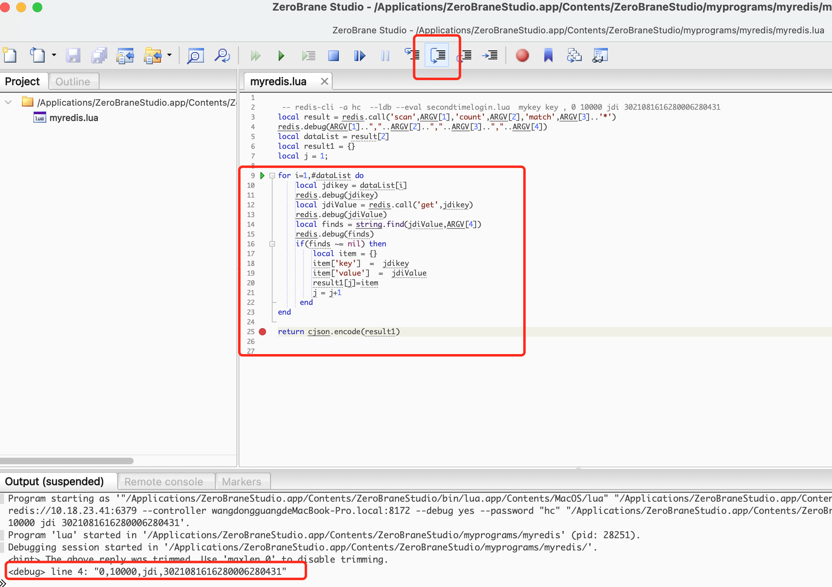Image resolution: width=832 pixels, height=587 pixels.
Task: Toggle bookmark with blue ribbon icon
Action: (548, 55)
